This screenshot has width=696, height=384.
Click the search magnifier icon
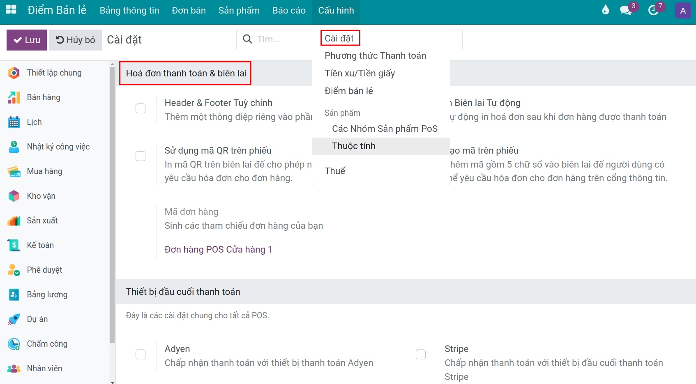247,39
